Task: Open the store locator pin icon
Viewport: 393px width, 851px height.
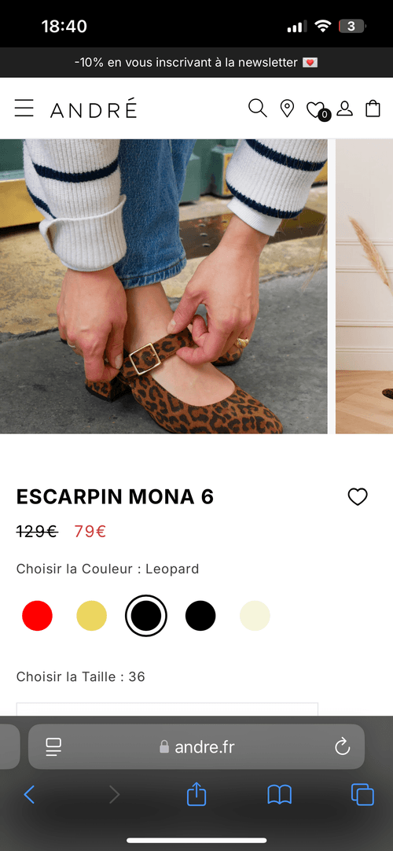Action: tap(287, 109)
